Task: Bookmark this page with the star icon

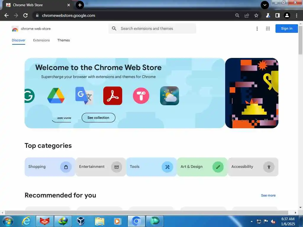Action: [x=256, y=15]
